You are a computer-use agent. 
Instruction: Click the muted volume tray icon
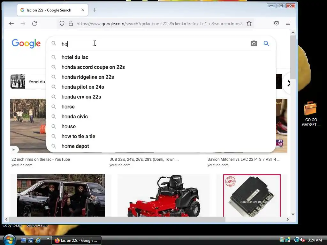[303, 240]
